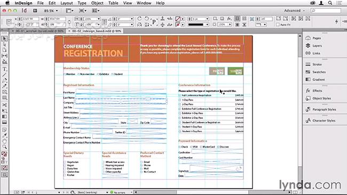Check the Exhibitor membership checkbox
Viewport: 347px width, 195px height.
pyautogui.click(x=98, y=74)
